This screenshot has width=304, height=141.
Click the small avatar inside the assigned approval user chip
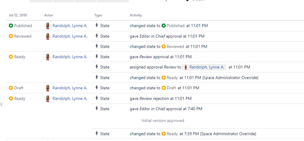186,67
